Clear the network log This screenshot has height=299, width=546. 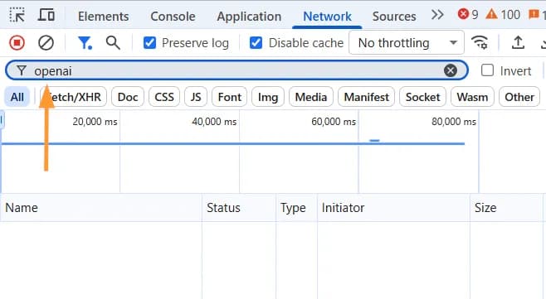(x=46, y=43)
